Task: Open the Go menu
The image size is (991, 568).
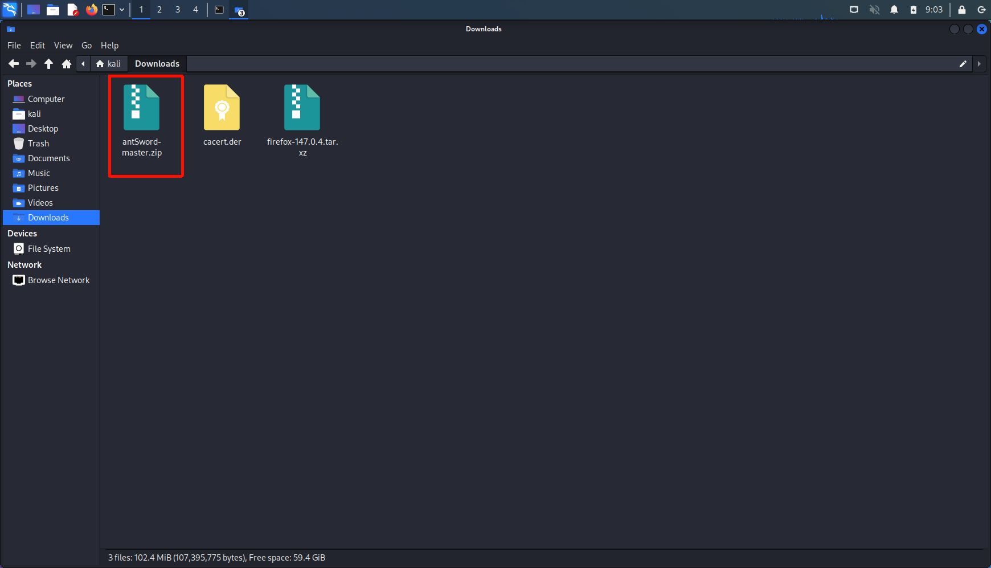Action: (87, 46)
